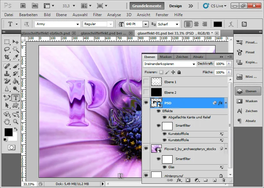Open the Deckkraft slider arrow

[229, 64]
